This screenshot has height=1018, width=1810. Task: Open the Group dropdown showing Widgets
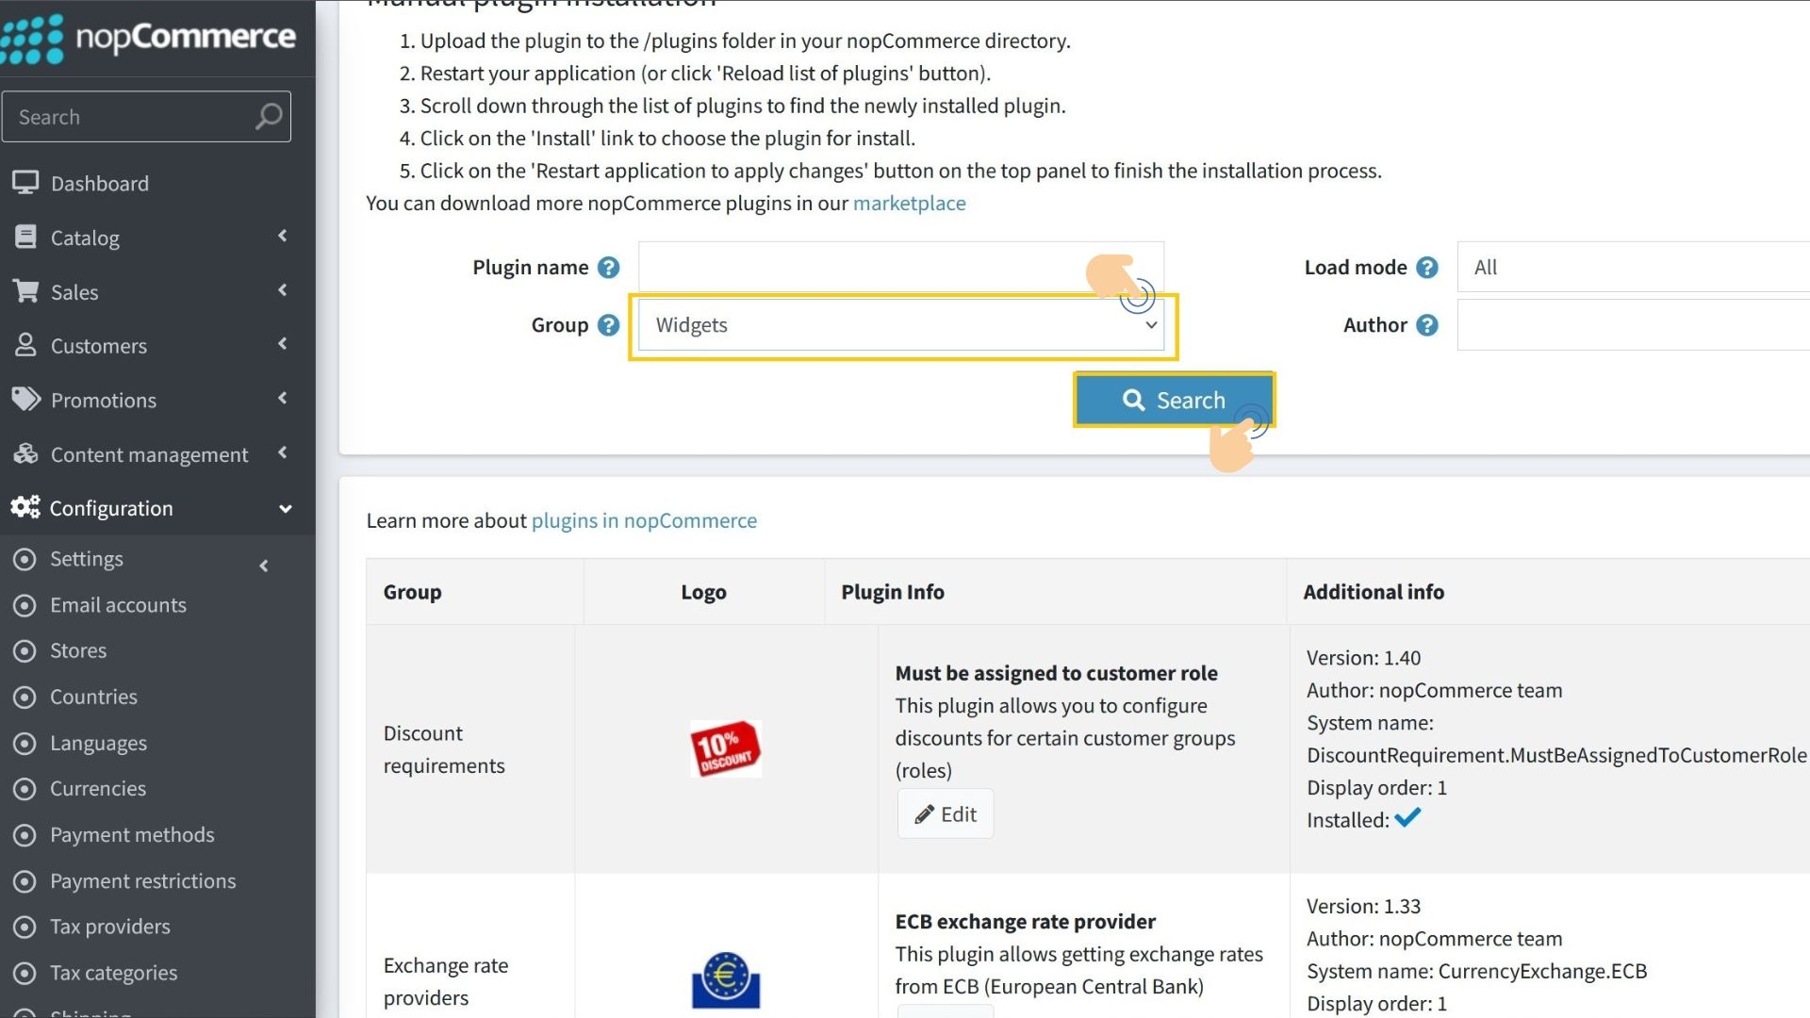pos(901,325)
